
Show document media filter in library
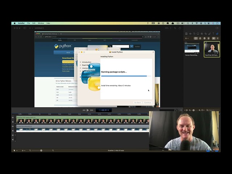(x=196, y=38)
